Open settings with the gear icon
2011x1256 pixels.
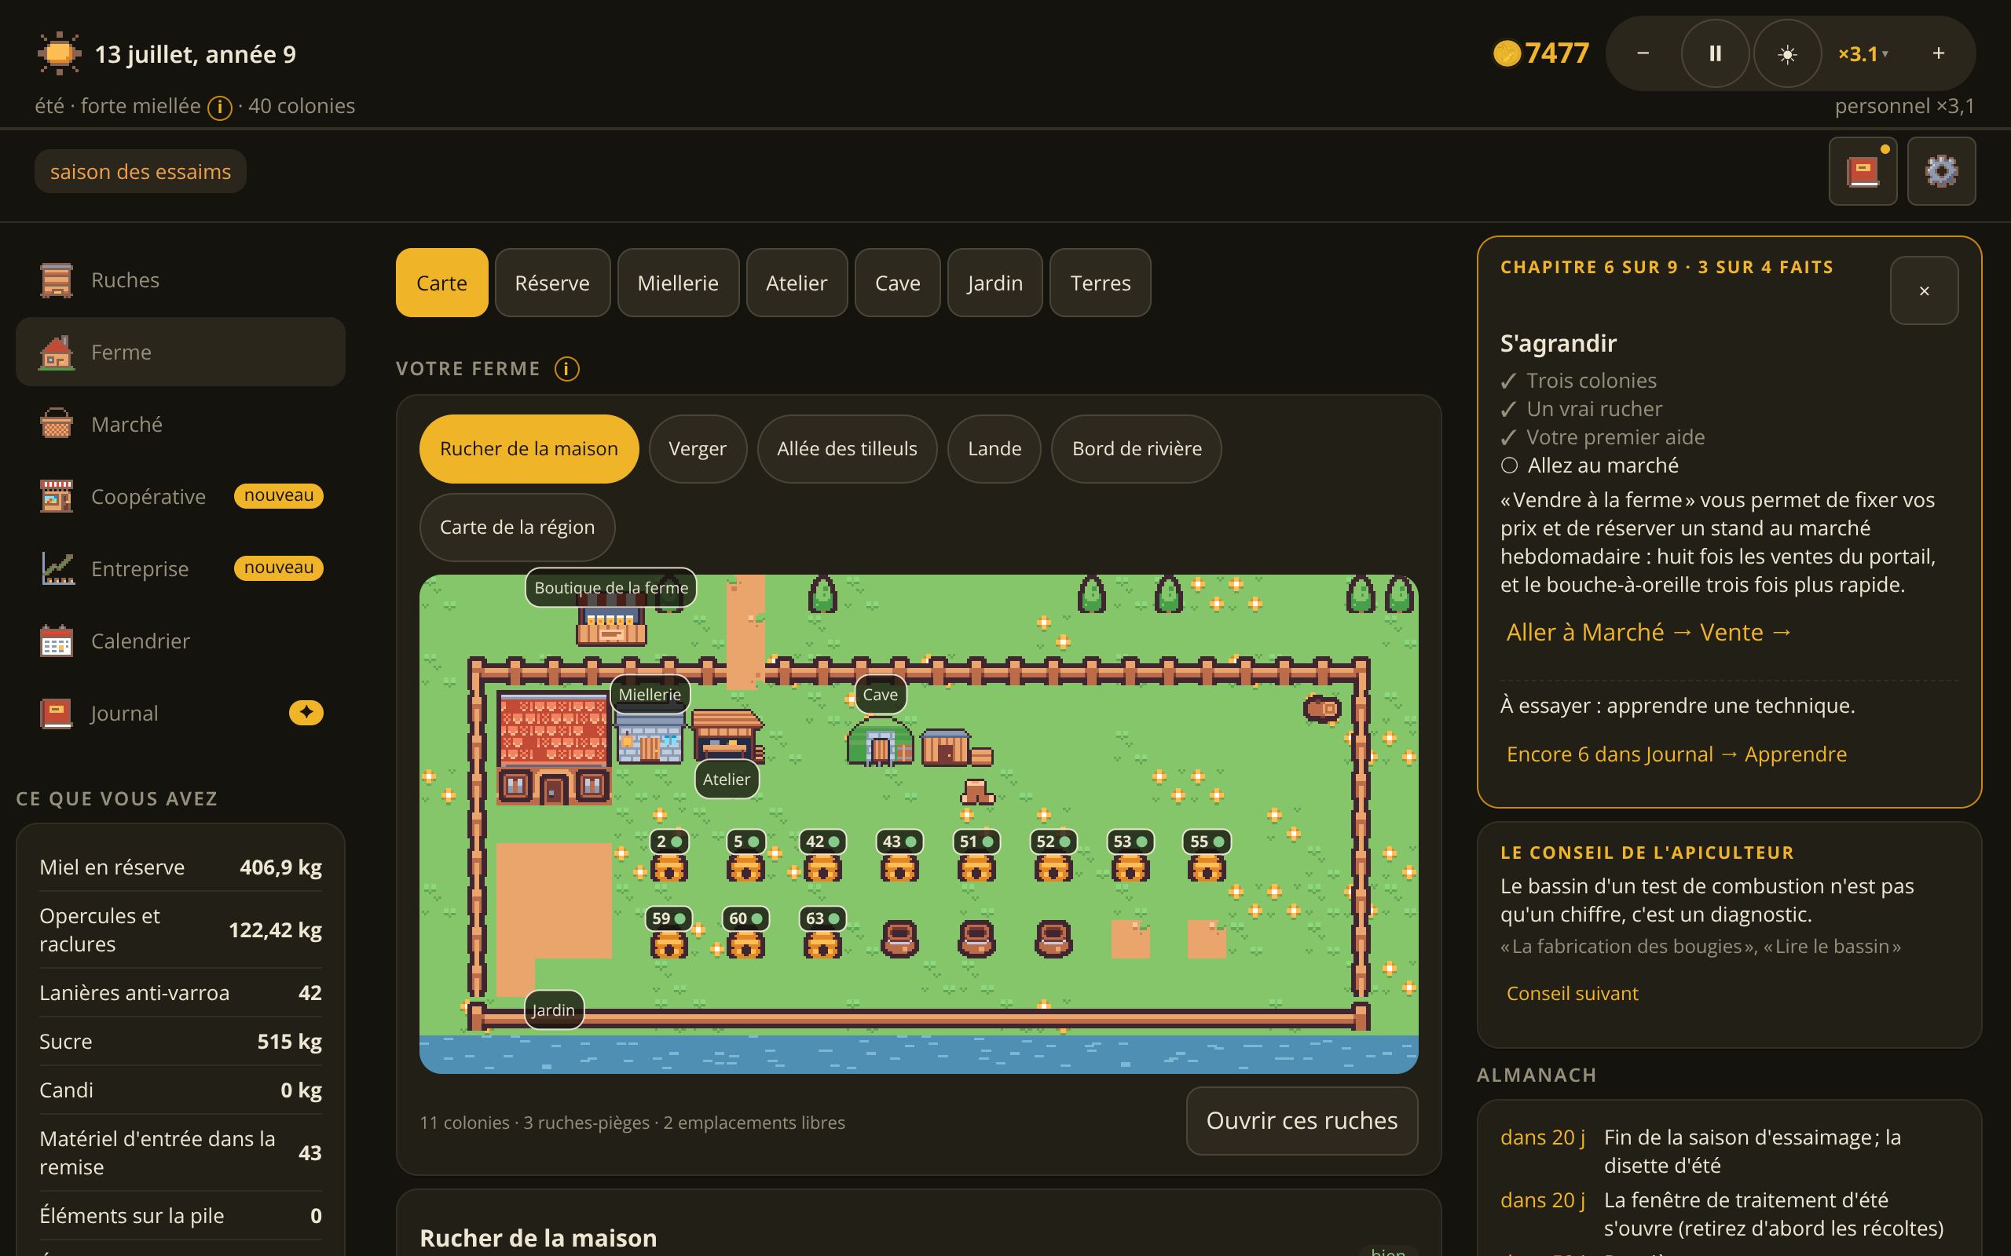click(1941, 171)
